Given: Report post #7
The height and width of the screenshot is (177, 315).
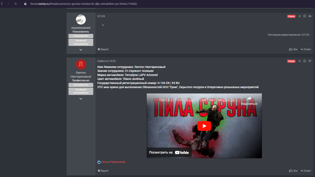Looking at the screenshot, I should click(x=103, y=171).
